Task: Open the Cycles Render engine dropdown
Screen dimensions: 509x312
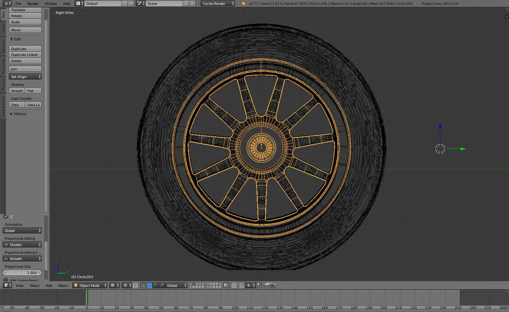Action: coord(218,3)
